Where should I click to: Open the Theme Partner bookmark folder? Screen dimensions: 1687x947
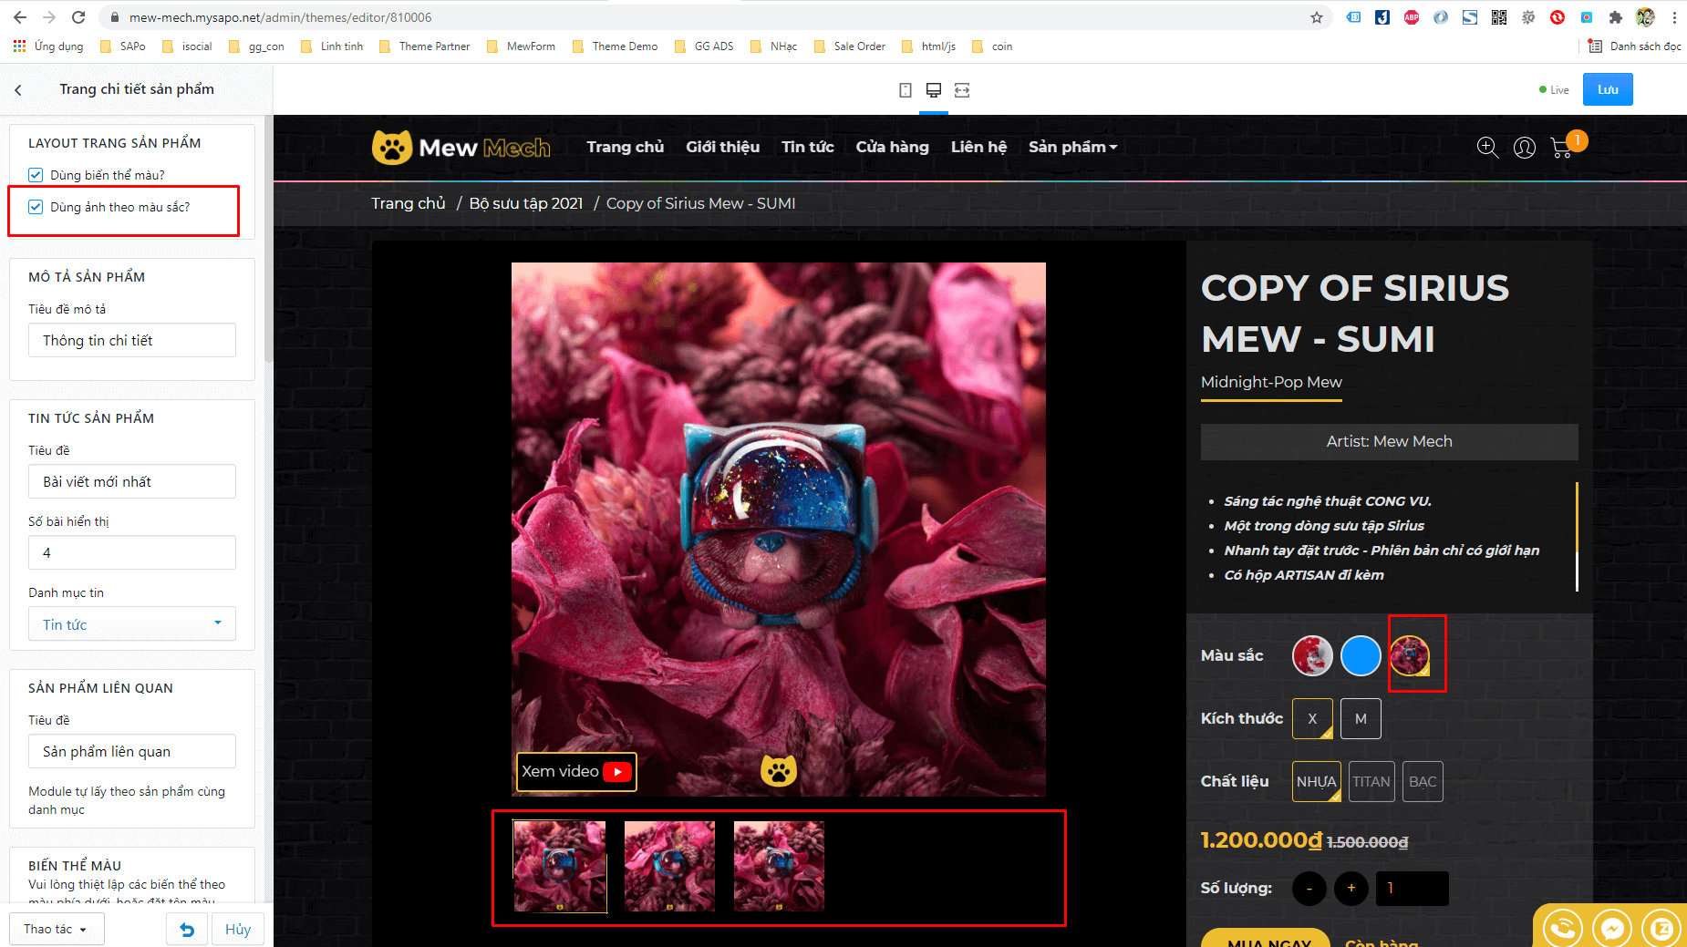(425, 46)
